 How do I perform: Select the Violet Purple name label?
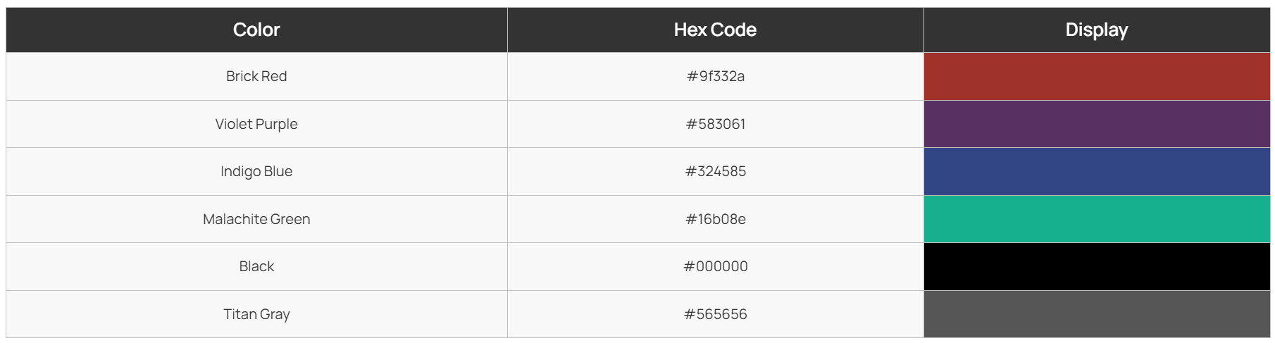coord(256,124)
